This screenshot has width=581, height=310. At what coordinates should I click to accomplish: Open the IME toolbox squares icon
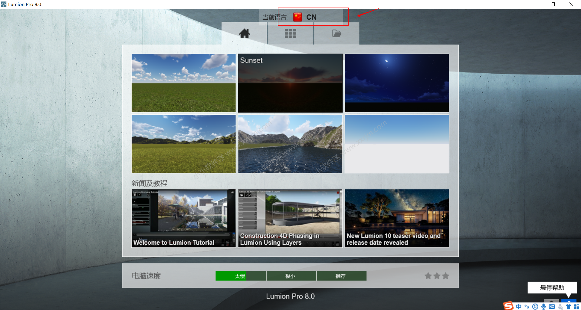click(576, 307)
